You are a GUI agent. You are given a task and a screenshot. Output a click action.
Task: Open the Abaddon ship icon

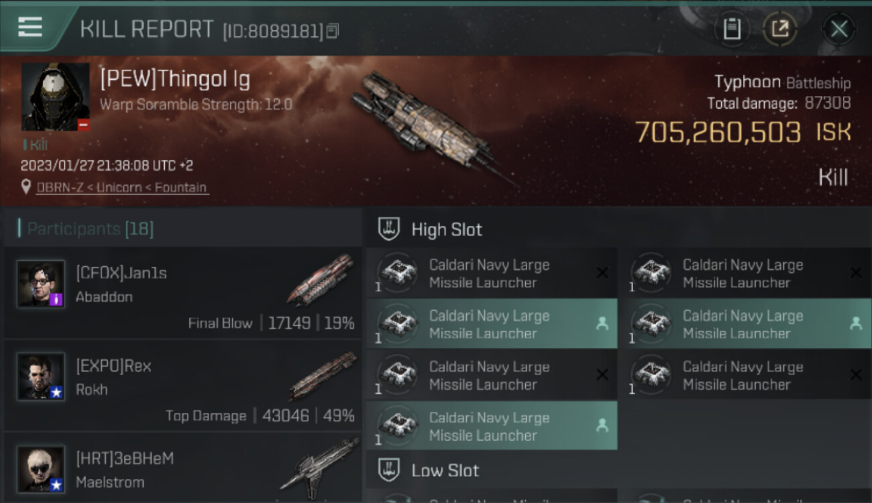(x=321, y=279)
